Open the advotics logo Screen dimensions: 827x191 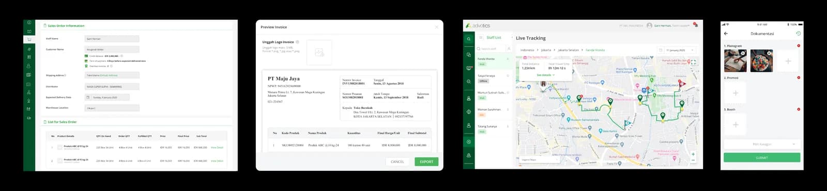[478, 25]
